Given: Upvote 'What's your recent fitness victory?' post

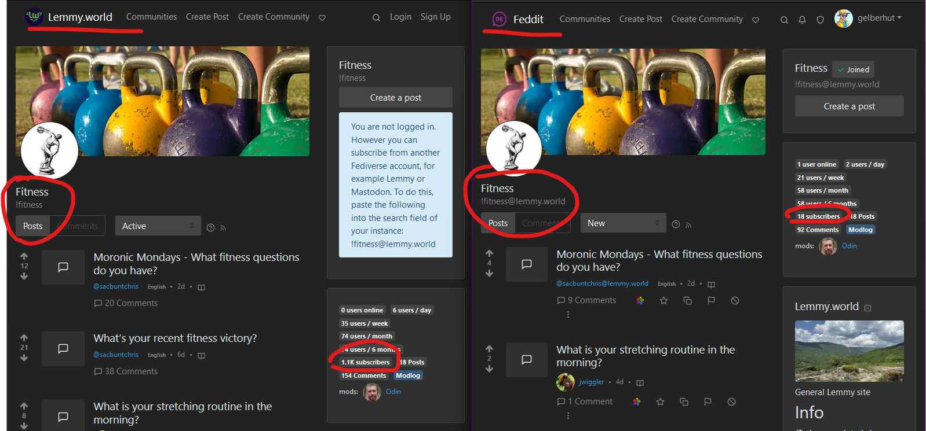Looking at the screenshot, I should click(x=24, y=337).
